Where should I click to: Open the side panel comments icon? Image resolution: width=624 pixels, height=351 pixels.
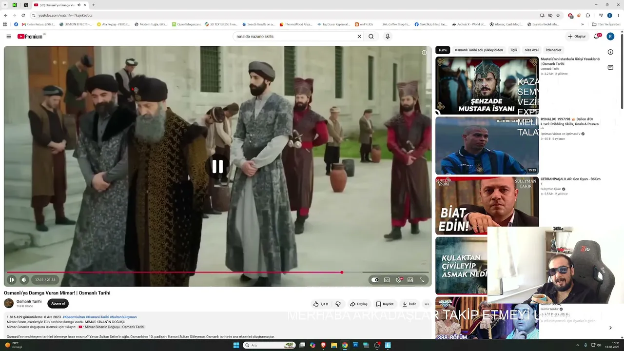point(610,68)
